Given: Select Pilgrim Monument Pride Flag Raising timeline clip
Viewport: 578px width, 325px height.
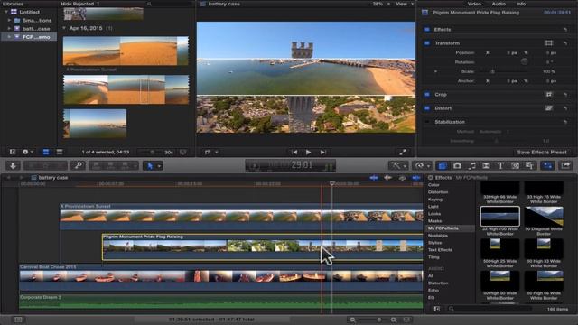Looking at the screenshot, I should coord(263,246).
